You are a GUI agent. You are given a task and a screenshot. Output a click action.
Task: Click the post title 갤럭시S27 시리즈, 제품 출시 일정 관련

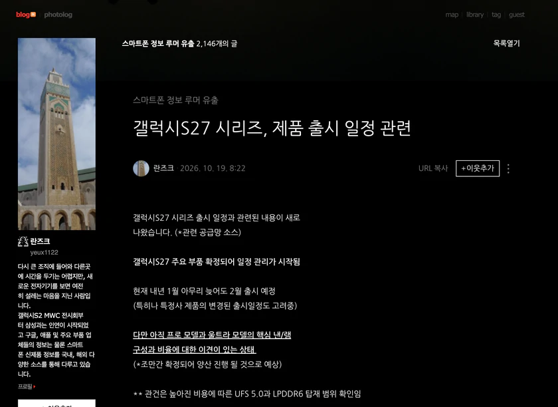pos(272,128)
